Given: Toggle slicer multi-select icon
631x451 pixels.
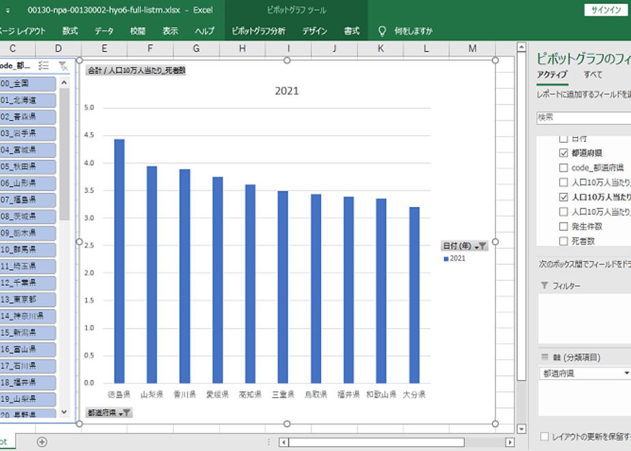Looking at the screenshot, I should click(x=44, y=66).
